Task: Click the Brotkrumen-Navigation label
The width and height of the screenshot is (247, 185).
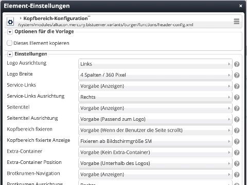Action: (33, 173)
